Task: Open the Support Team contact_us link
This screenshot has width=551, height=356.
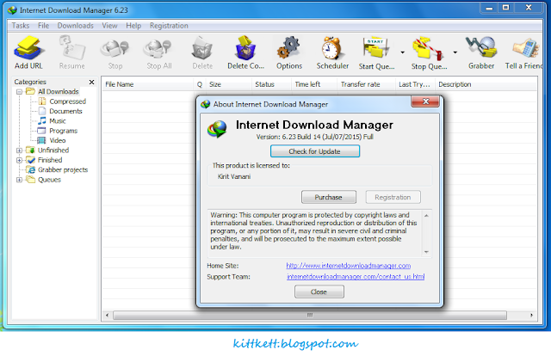Action: click(x=356, y=277)
